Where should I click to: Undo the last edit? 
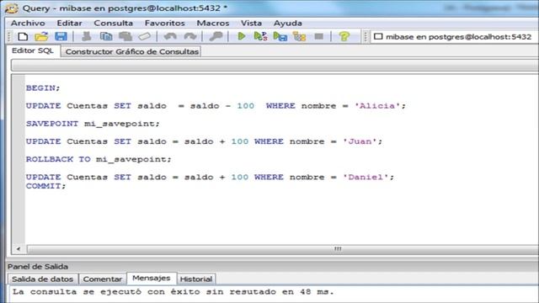pyautogui.click(x=170, y=36)
